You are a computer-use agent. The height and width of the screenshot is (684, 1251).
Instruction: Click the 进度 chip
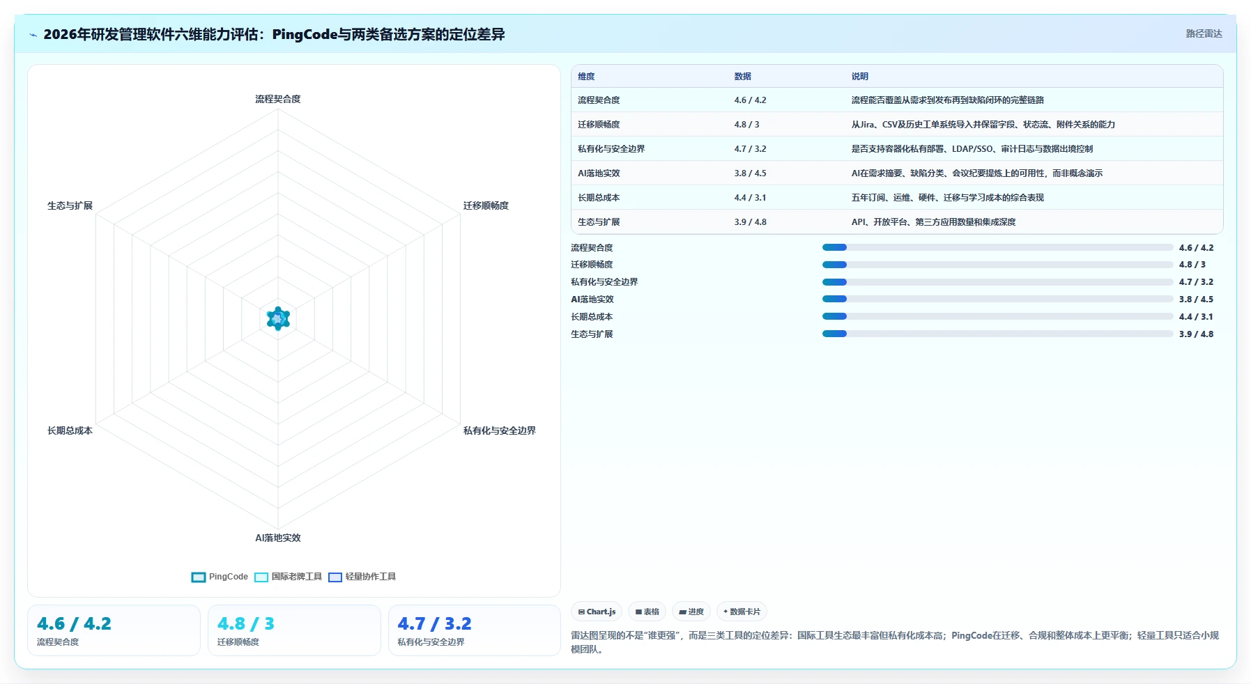[691, 612]
